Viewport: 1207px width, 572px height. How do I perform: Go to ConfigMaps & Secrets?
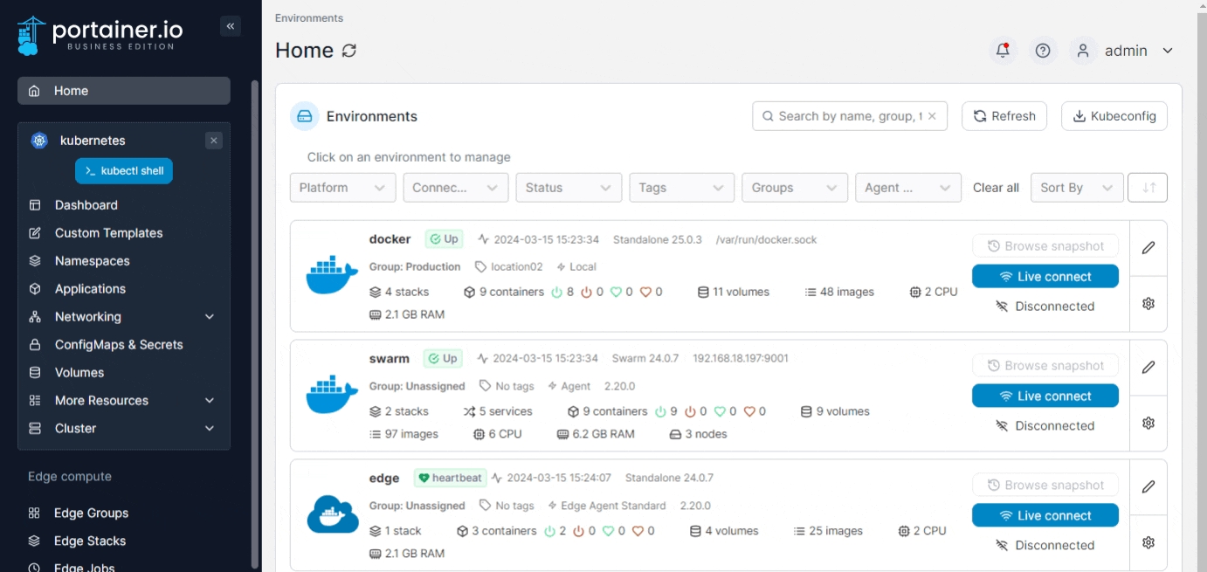click(x=119, y=345)
